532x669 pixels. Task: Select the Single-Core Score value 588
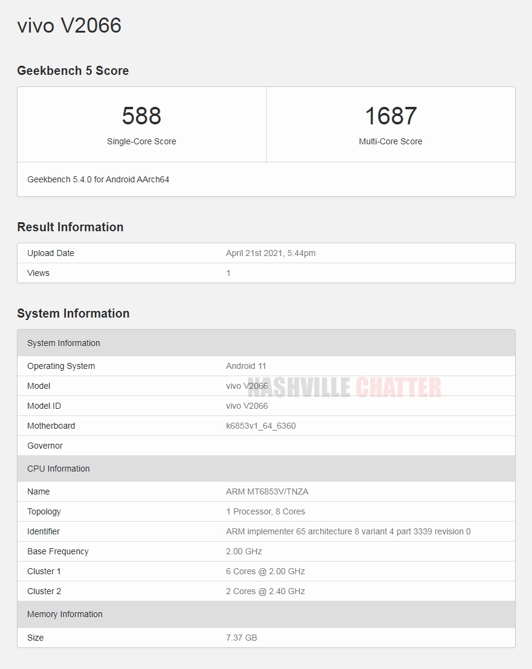tap(141, 116)
